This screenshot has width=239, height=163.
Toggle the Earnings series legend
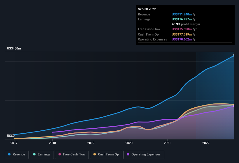42,155
